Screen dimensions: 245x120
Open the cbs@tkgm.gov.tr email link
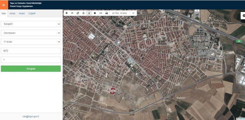(31, 117)
